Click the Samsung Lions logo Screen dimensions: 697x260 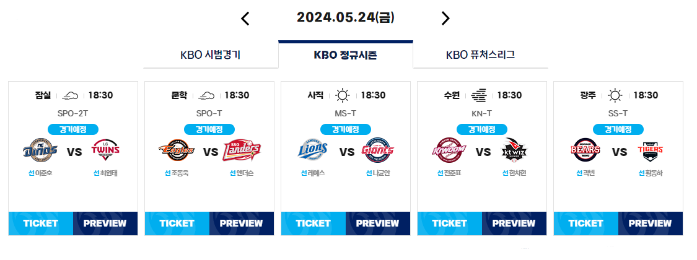tap(313, 150)
